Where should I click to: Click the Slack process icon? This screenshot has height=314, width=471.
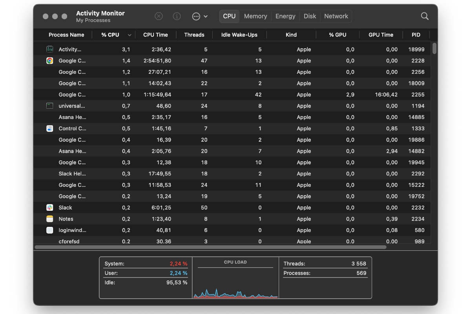click(x=50, y=208)
